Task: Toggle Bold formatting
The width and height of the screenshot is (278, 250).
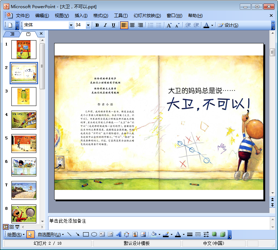Action: pos(97,25)
